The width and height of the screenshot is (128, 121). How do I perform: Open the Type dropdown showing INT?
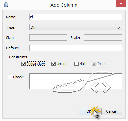76,27
